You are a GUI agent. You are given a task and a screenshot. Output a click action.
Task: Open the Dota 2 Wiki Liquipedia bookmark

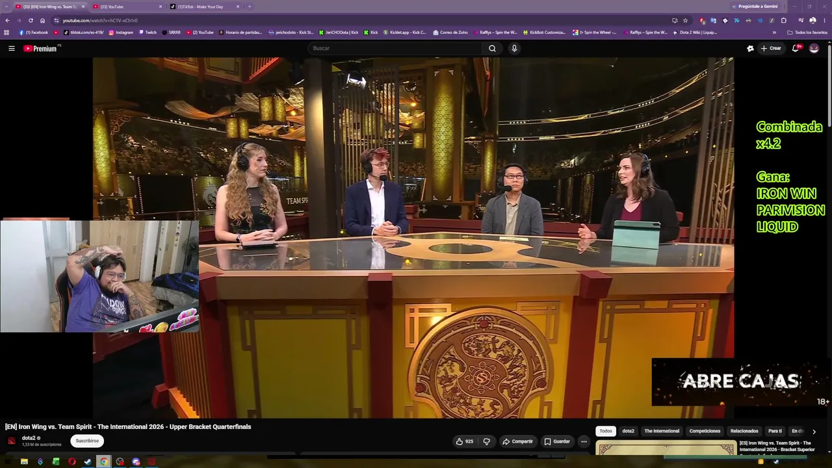(695, 32)
